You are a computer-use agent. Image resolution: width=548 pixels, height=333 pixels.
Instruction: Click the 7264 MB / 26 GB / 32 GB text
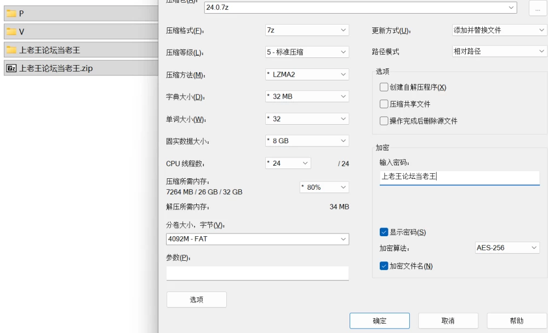(x=204, y=192)
